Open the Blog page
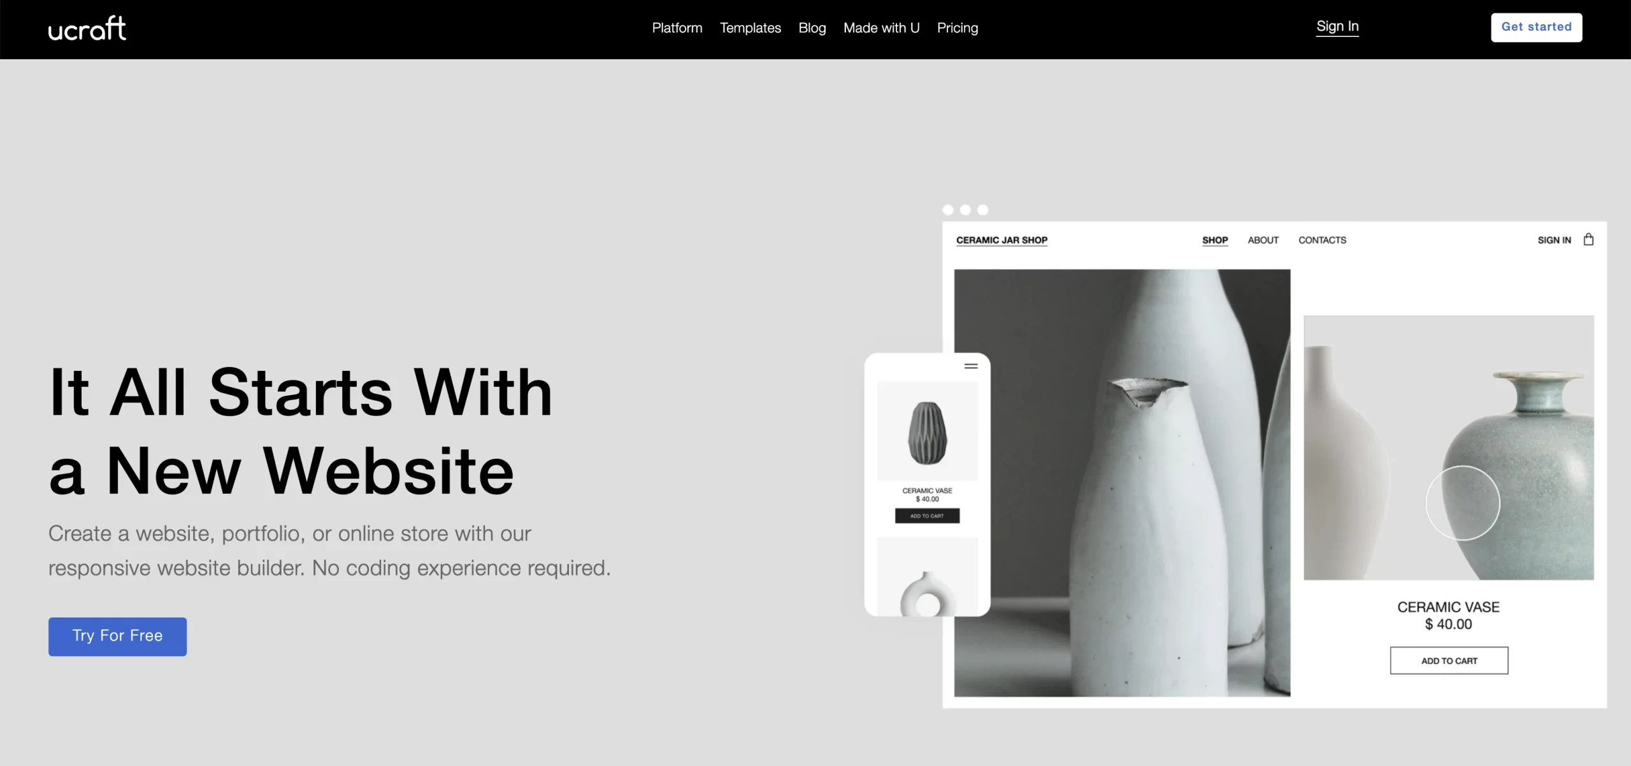 [812, 28]
